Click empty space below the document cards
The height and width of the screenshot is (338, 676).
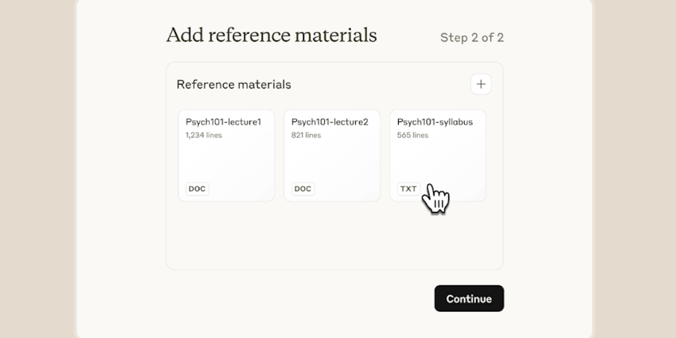pyautogui.click(x=334, y=236)
